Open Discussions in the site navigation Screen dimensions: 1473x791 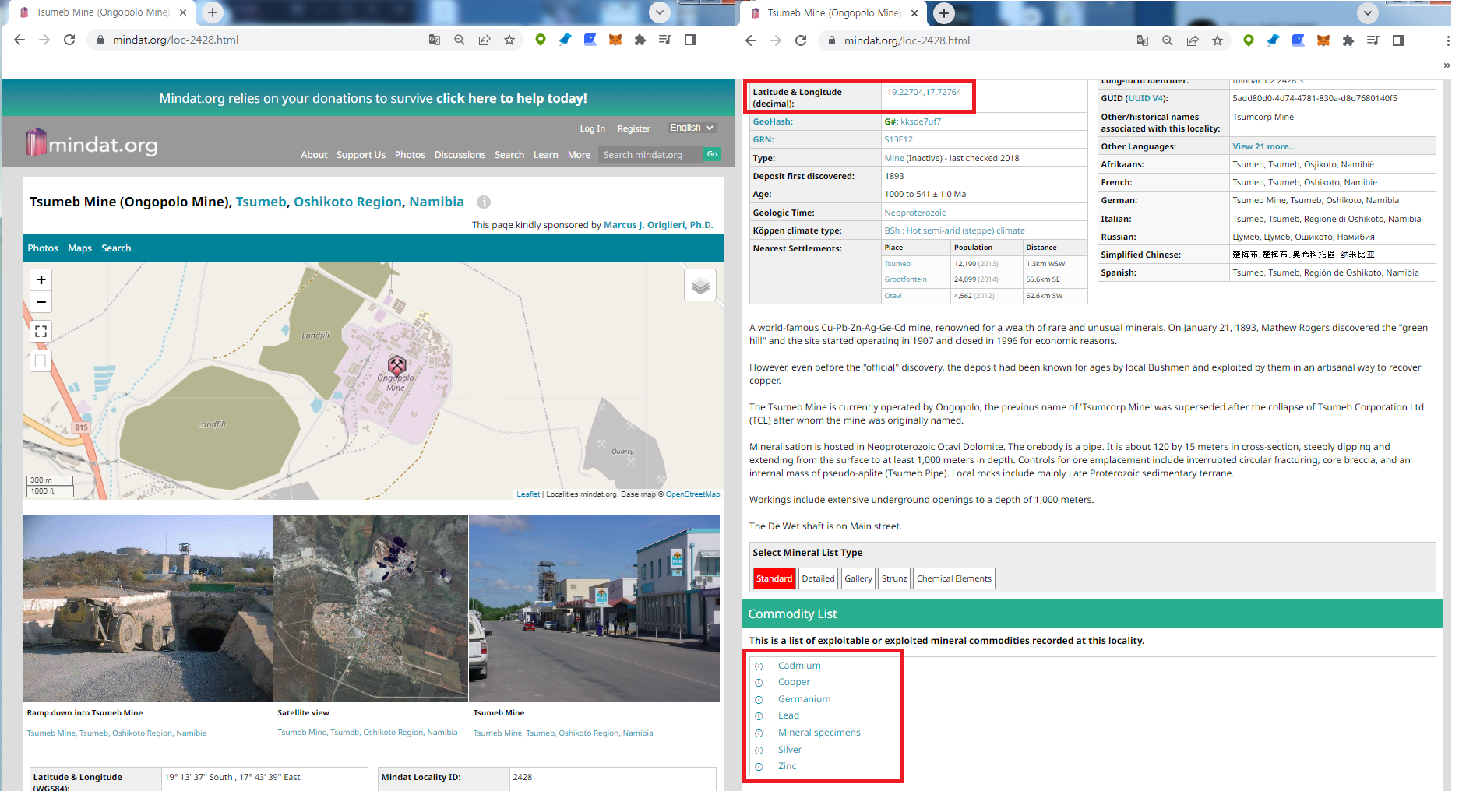[x=460, y=155]
